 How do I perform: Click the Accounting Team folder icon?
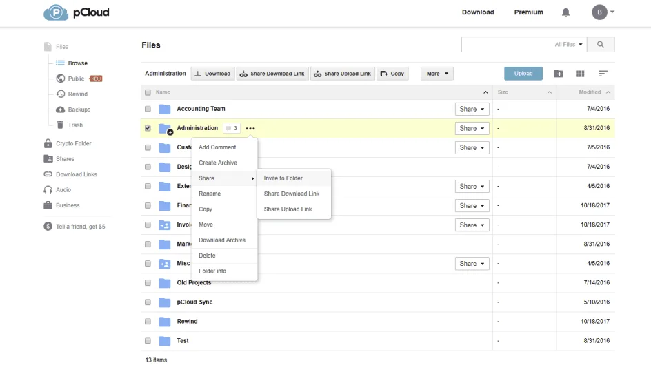click(165, 109)
